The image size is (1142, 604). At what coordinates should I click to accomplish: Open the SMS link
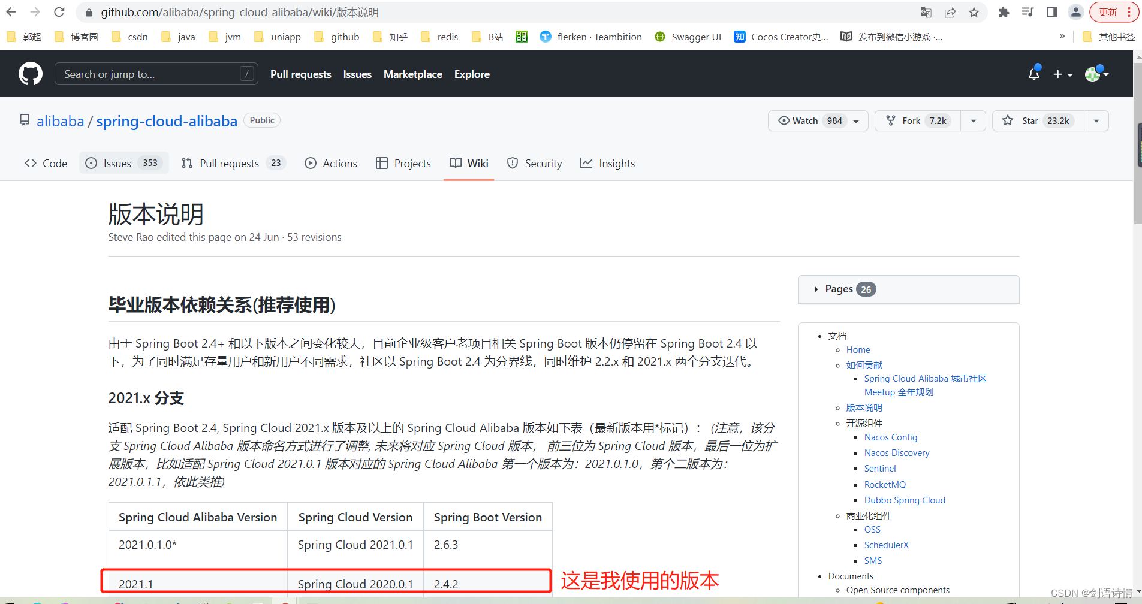click(873, 561)
